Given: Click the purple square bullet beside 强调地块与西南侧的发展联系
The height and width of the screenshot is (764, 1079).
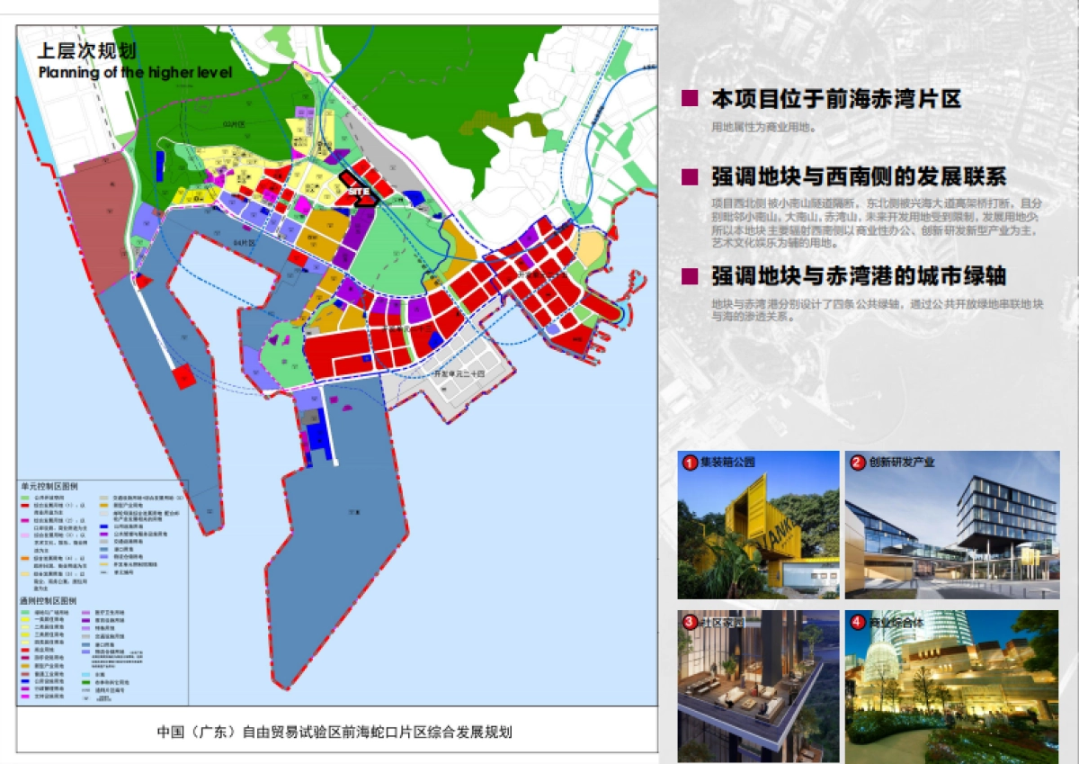Looking at the screenshot, I should coord(690,178).
